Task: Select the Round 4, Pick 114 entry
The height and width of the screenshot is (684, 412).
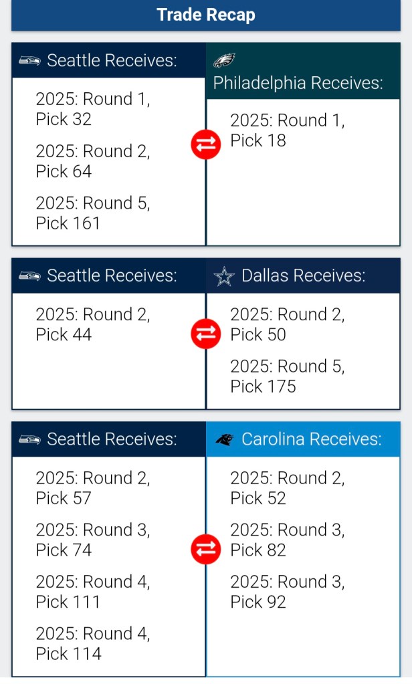Action: point(93,644)
